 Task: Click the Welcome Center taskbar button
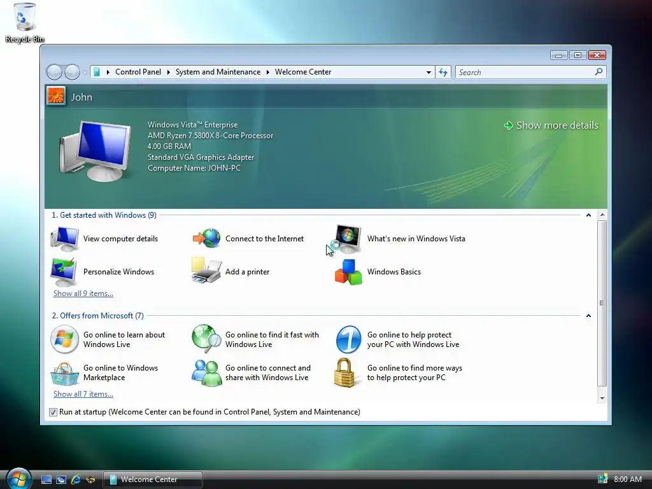pos(153,479)
